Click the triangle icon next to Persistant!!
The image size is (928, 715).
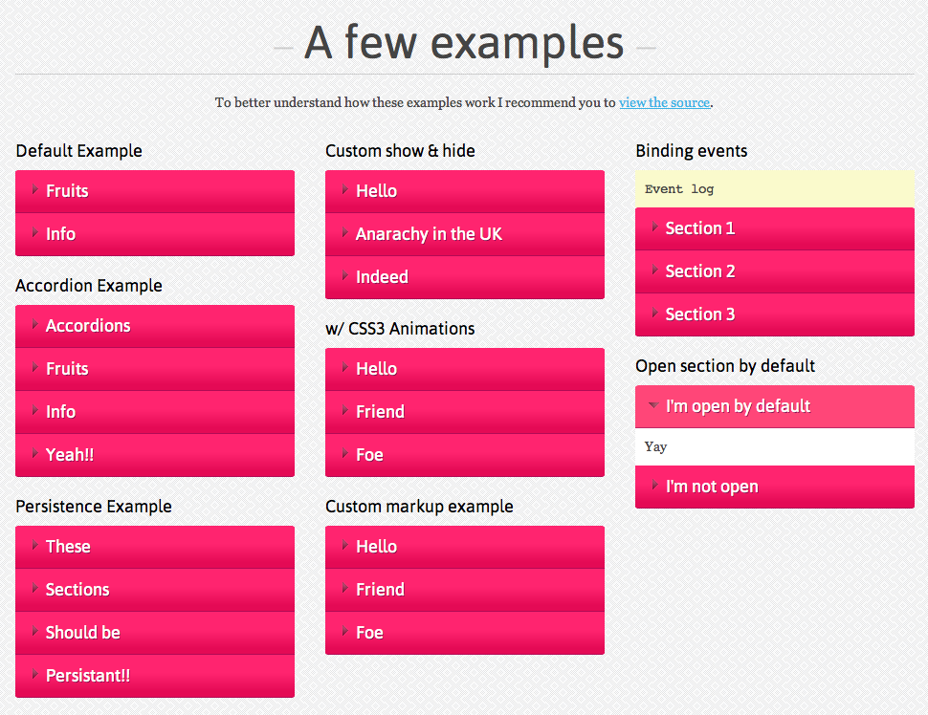(35, 674)
